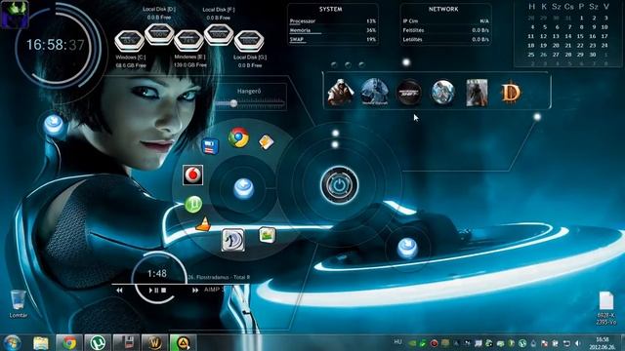Image resolution: width=625 pixels, height=351 pixels.
Task: Click the NETWORK widget heading
Action: [x=443, y=9]
